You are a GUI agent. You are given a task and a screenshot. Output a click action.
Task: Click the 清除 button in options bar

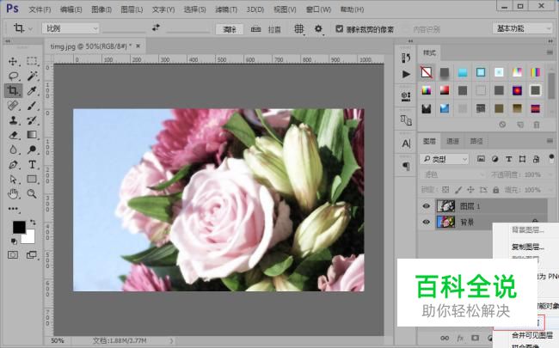click(230, 29)
